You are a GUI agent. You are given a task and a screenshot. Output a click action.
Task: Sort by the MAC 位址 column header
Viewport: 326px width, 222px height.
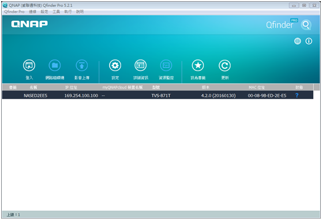click(257, 87)
